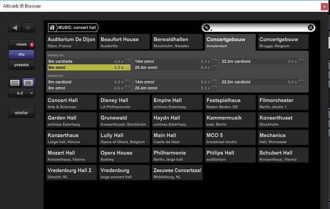Favorite stereo 14m omni heart

click(214, 61)
